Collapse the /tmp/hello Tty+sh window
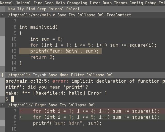 pos(95,75)
